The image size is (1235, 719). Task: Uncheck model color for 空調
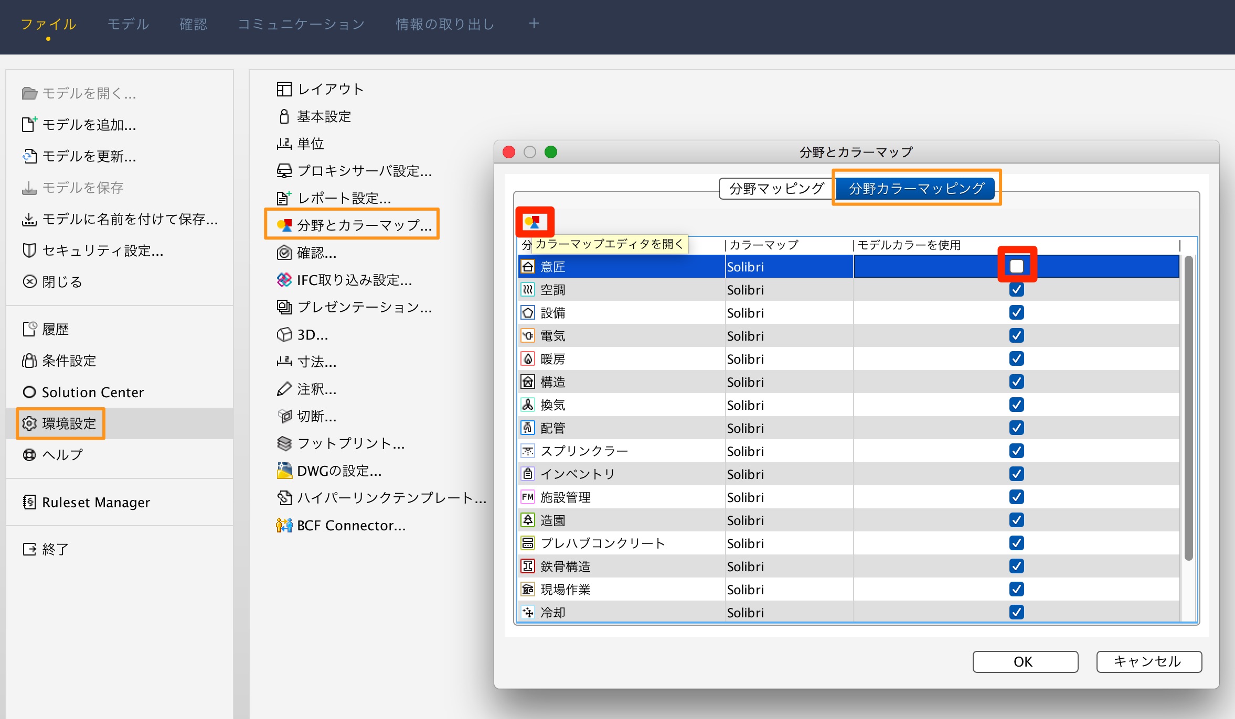[x=1016, y=289]
